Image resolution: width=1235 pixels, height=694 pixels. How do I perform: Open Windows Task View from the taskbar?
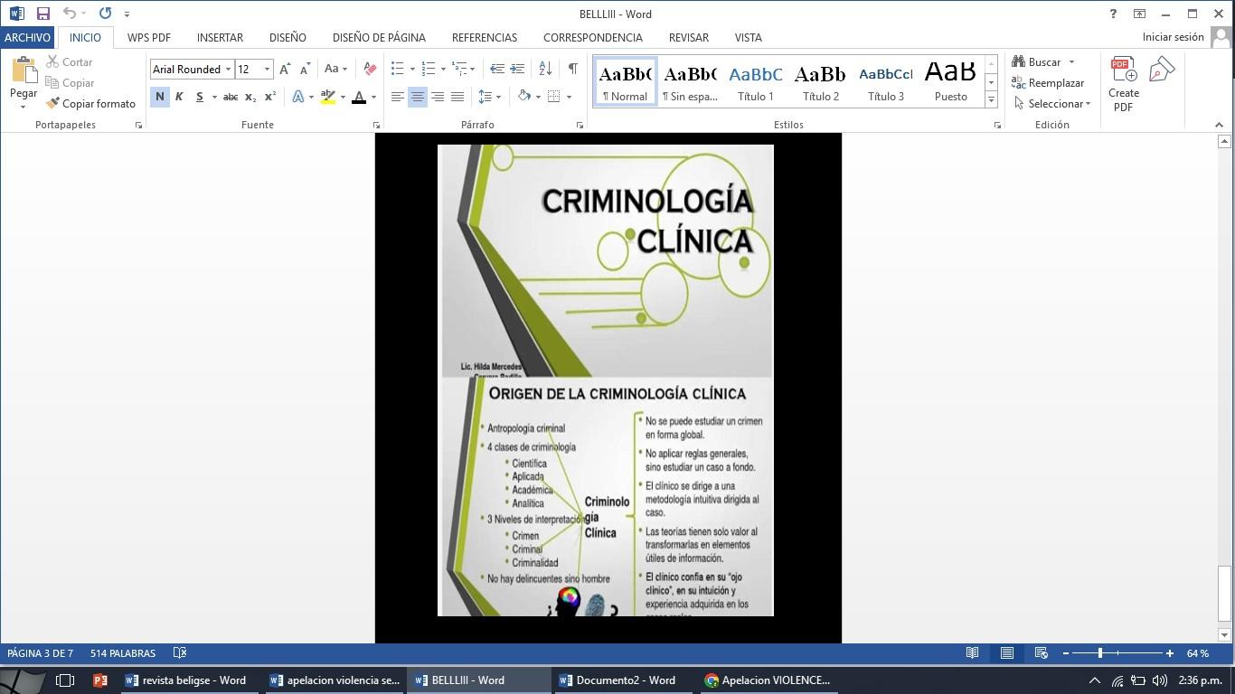65,680
